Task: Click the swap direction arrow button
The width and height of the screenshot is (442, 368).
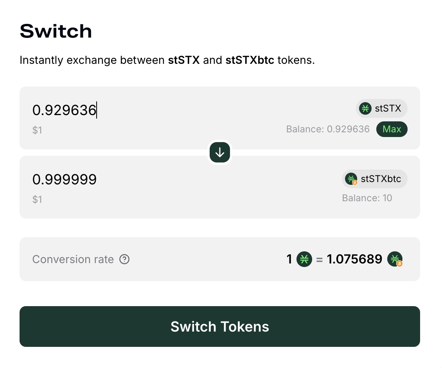Action: pyautogui.click(x=220, y=153)
